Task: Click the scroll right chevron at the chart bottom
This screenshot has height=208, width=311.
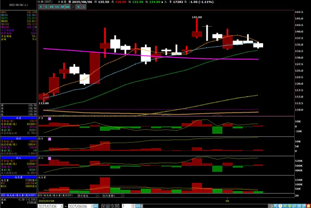Action: coord(272,206)
